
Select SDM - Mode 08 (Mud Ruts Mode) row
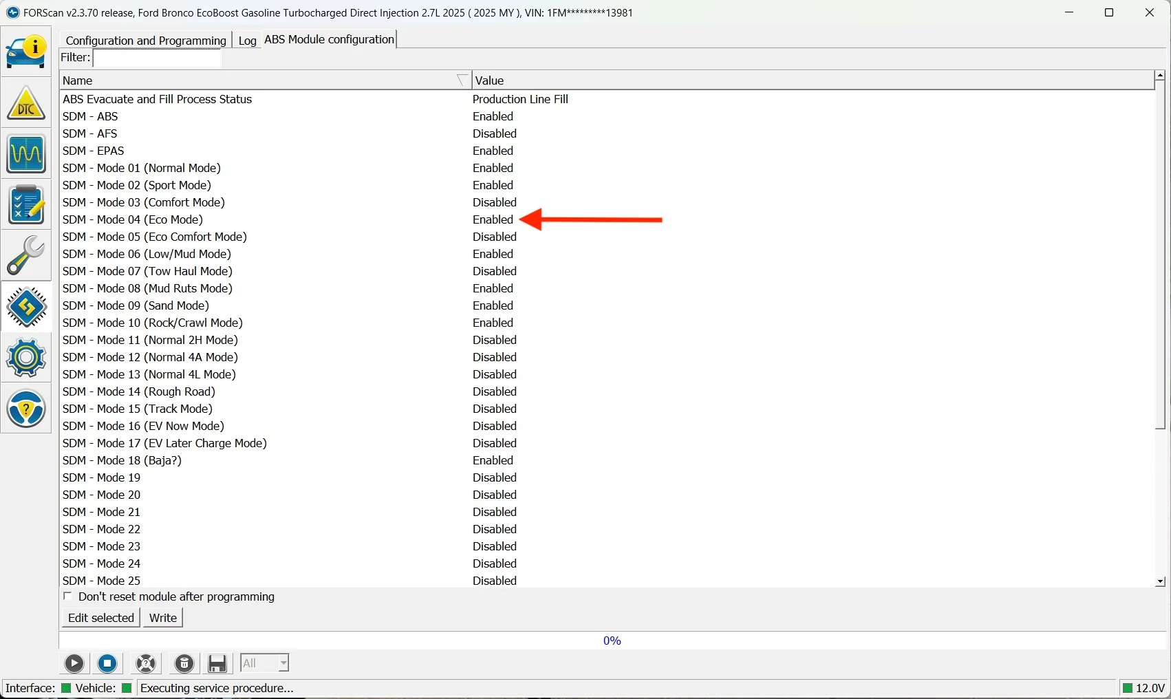pyautogui.click(x=607, y=288)
